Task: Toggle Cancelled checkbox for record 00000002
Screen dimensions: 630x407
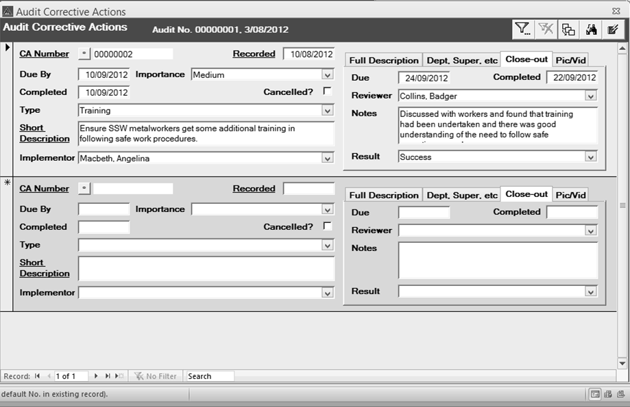Action: click(328, 92)
